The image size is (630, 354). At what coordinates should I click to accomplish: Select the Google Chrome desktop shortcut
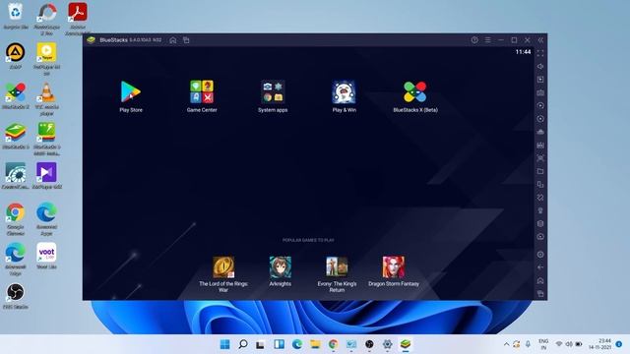(16, 218)
